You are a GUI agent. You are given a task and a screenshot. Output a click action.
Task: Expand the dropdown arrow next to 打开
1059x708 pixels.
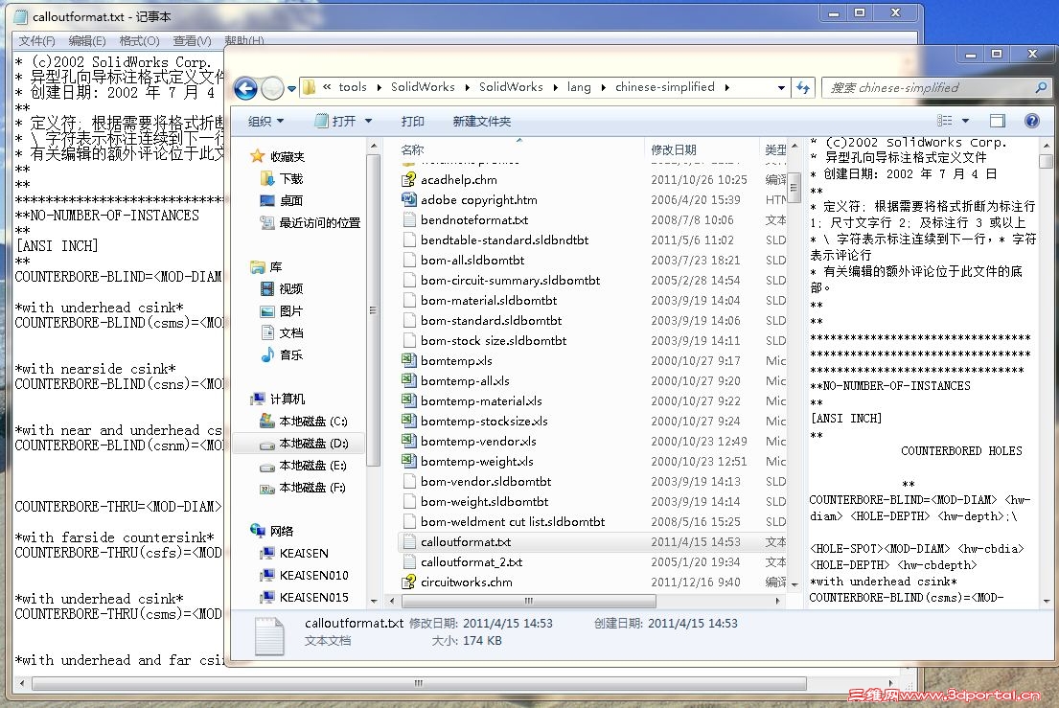pos(369,122)
